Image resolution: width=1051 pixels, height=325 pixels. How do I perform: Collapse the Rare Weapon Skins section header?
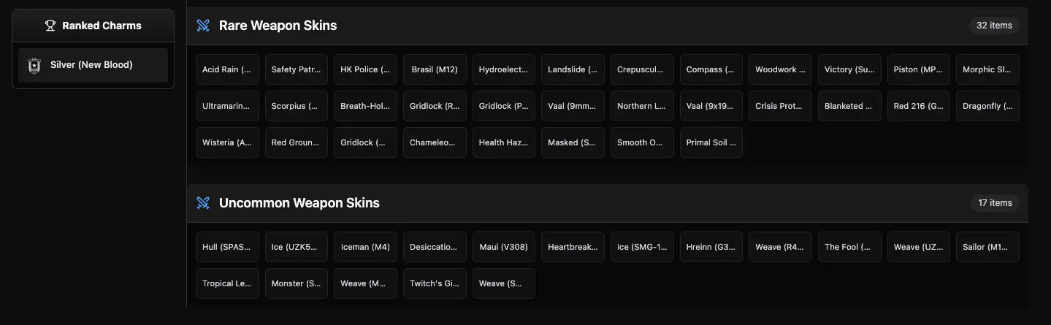[607, 26]
